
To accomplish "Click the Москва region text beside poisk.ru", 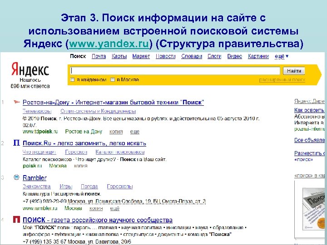I will (58, 166).
